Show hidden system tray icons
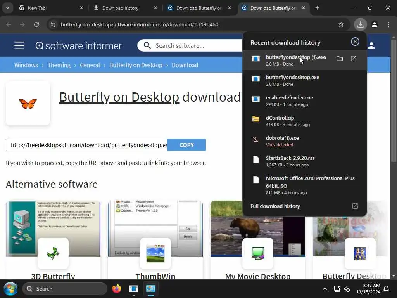Image resolution: width=397 pixels, height=298 pixels. [325, 289]
